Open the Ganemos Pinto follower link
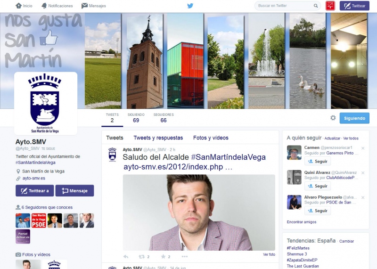 (340, 153)
